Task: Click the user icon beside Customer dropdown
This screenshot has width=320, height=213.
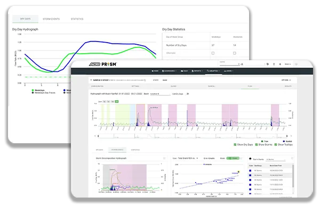Action: click(242, 64)
